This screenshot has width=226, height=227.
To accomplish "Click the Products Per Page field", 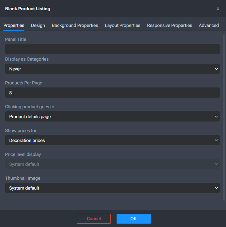I will pos(112,93).
